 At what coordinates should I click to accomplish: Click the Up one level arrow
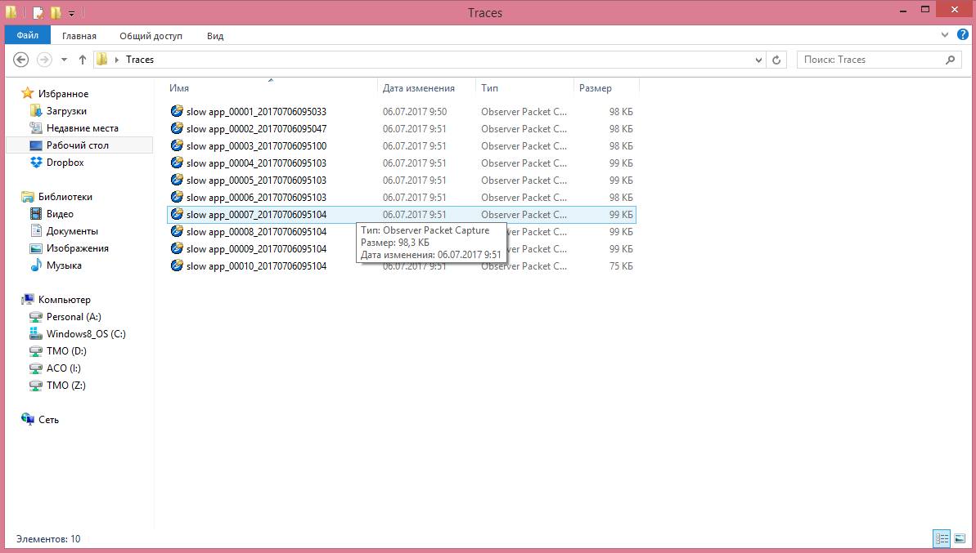[83, 60]
